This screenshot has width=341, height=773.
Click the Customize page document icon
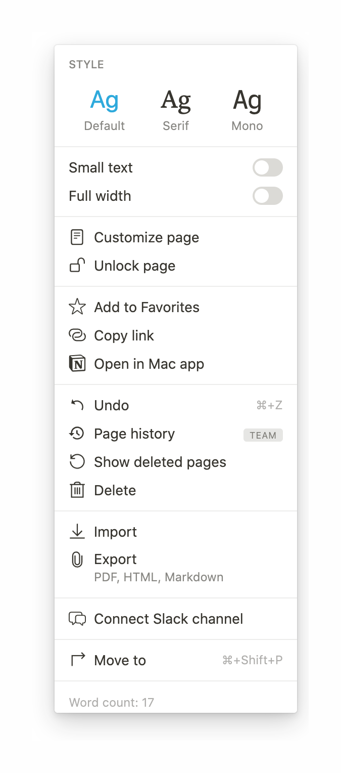click(x=77, y=237)
